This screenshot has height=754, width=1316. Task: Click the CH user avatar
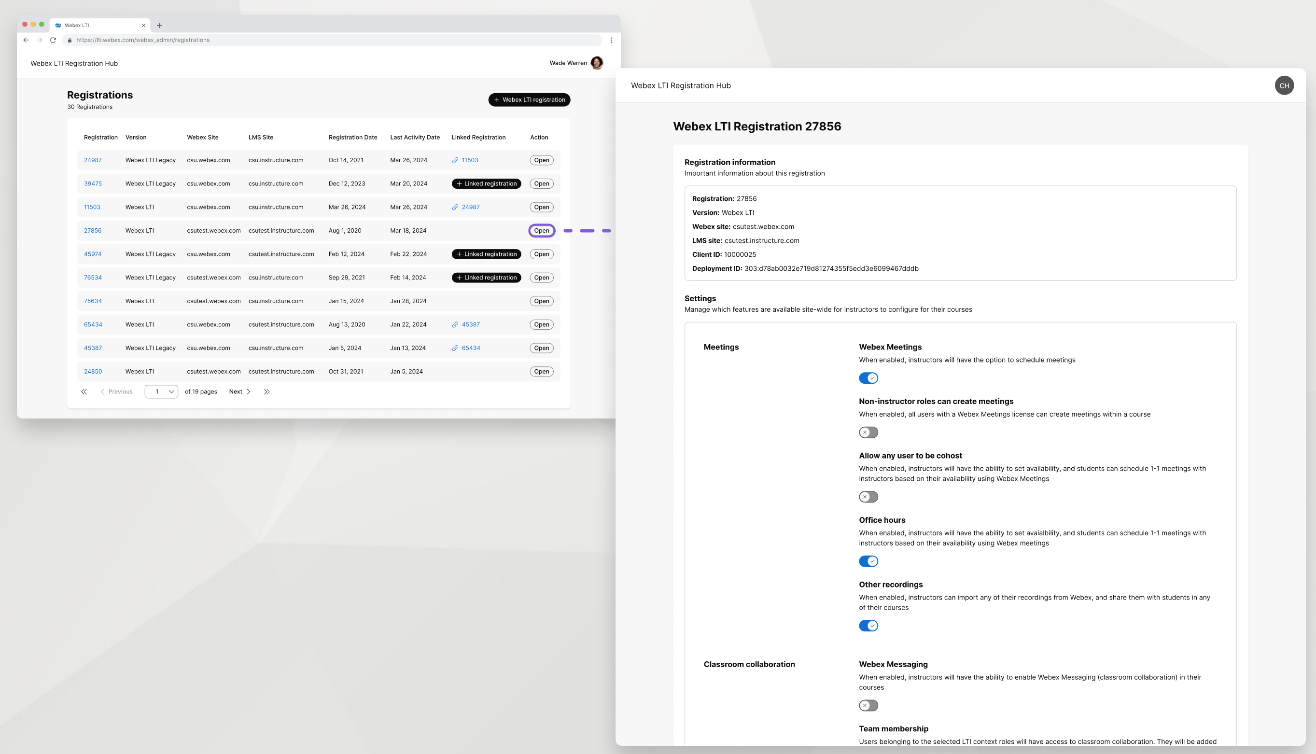(1284, 85)
